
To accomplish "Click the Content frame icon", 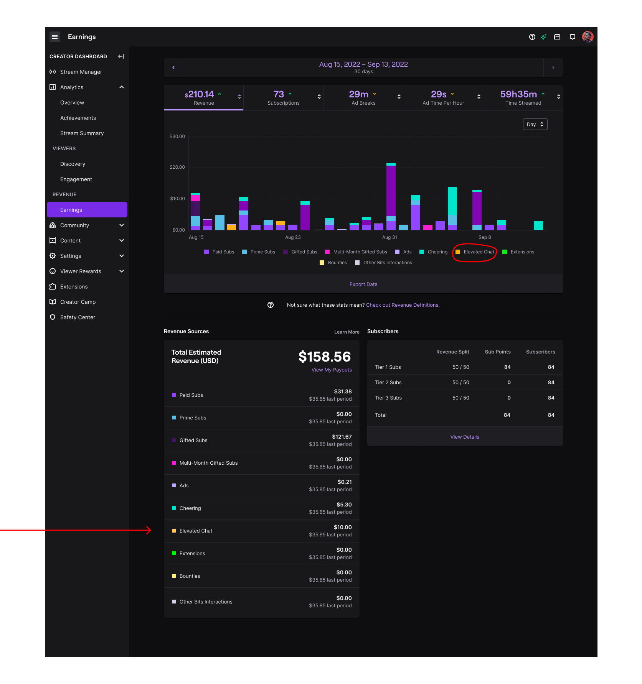I will (x=53, y=240).
